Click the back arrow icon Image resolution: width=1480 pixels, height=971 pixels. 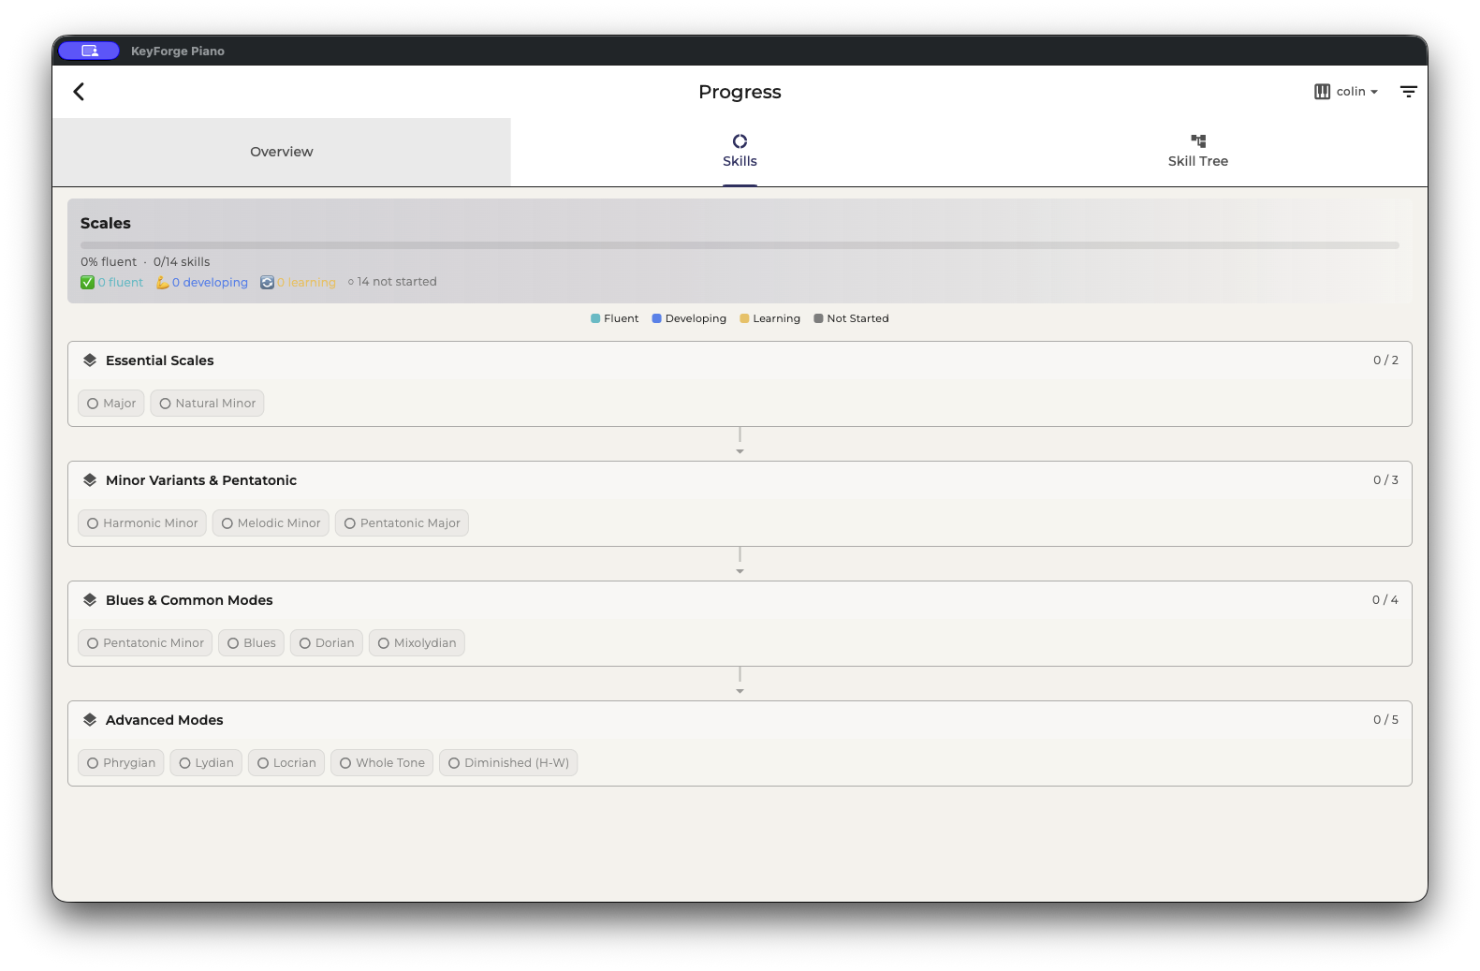pyautogui.click(x=79, y=92)
